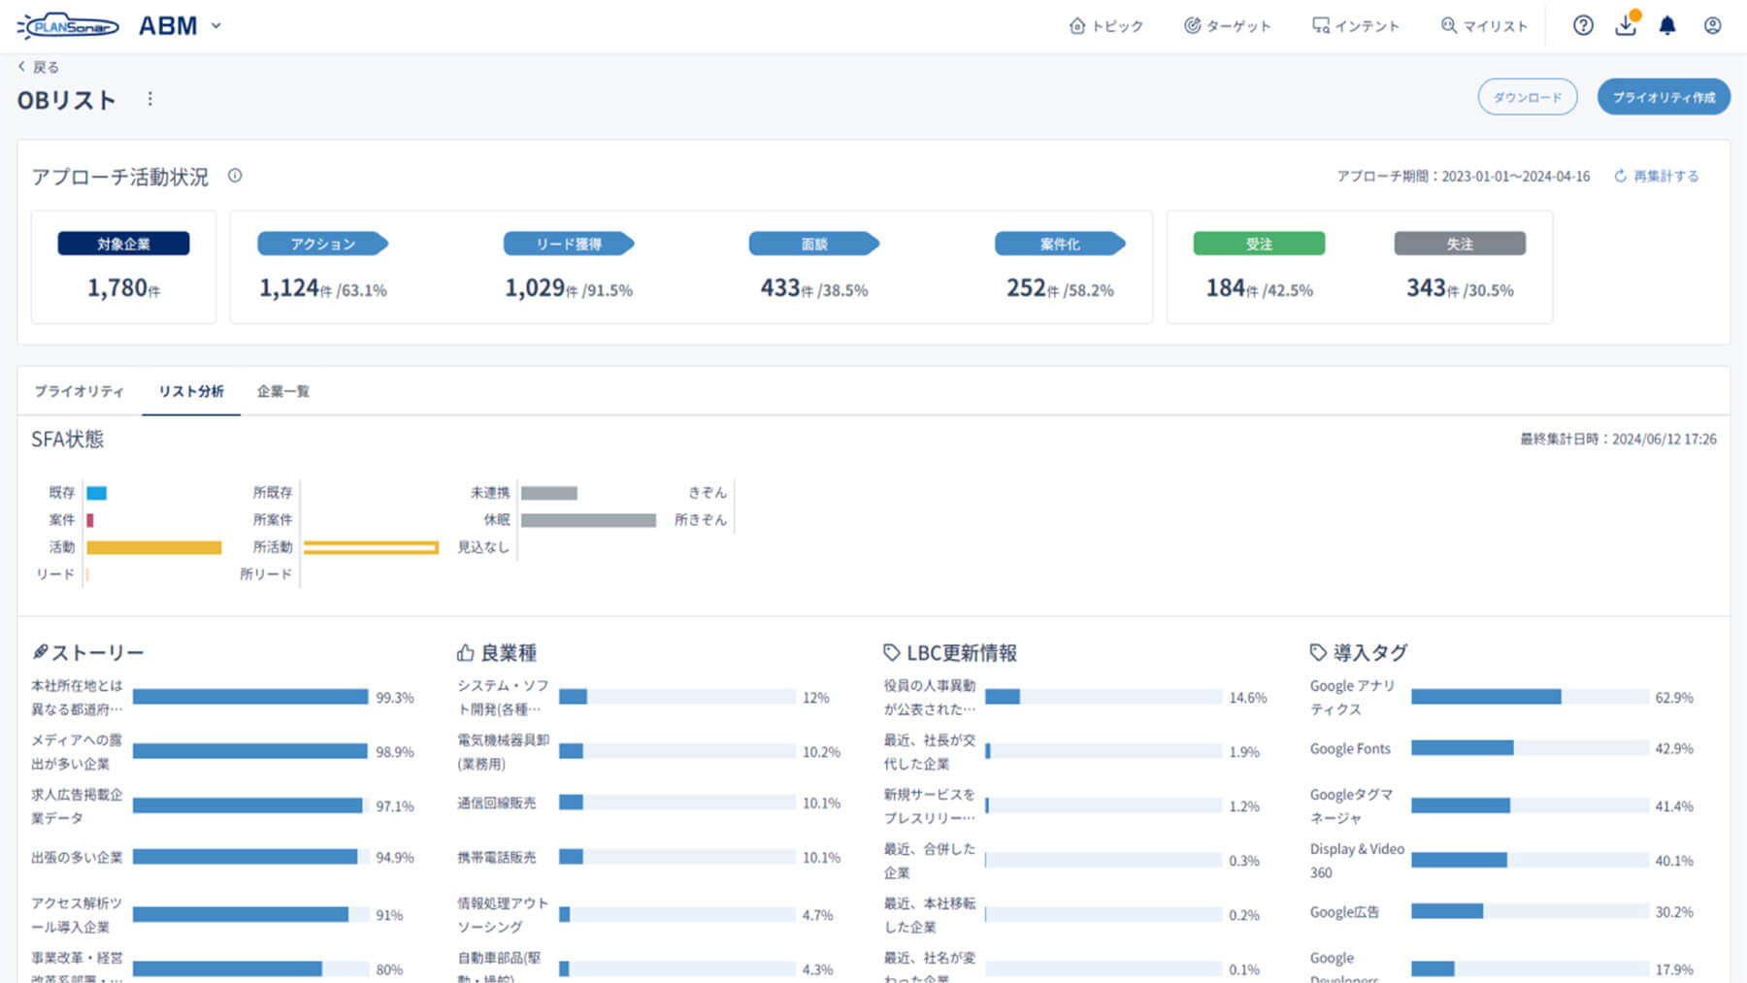Select the 面談 funnel stage
The width and height of the screenshot is (1747, 983).
point(814,244)
